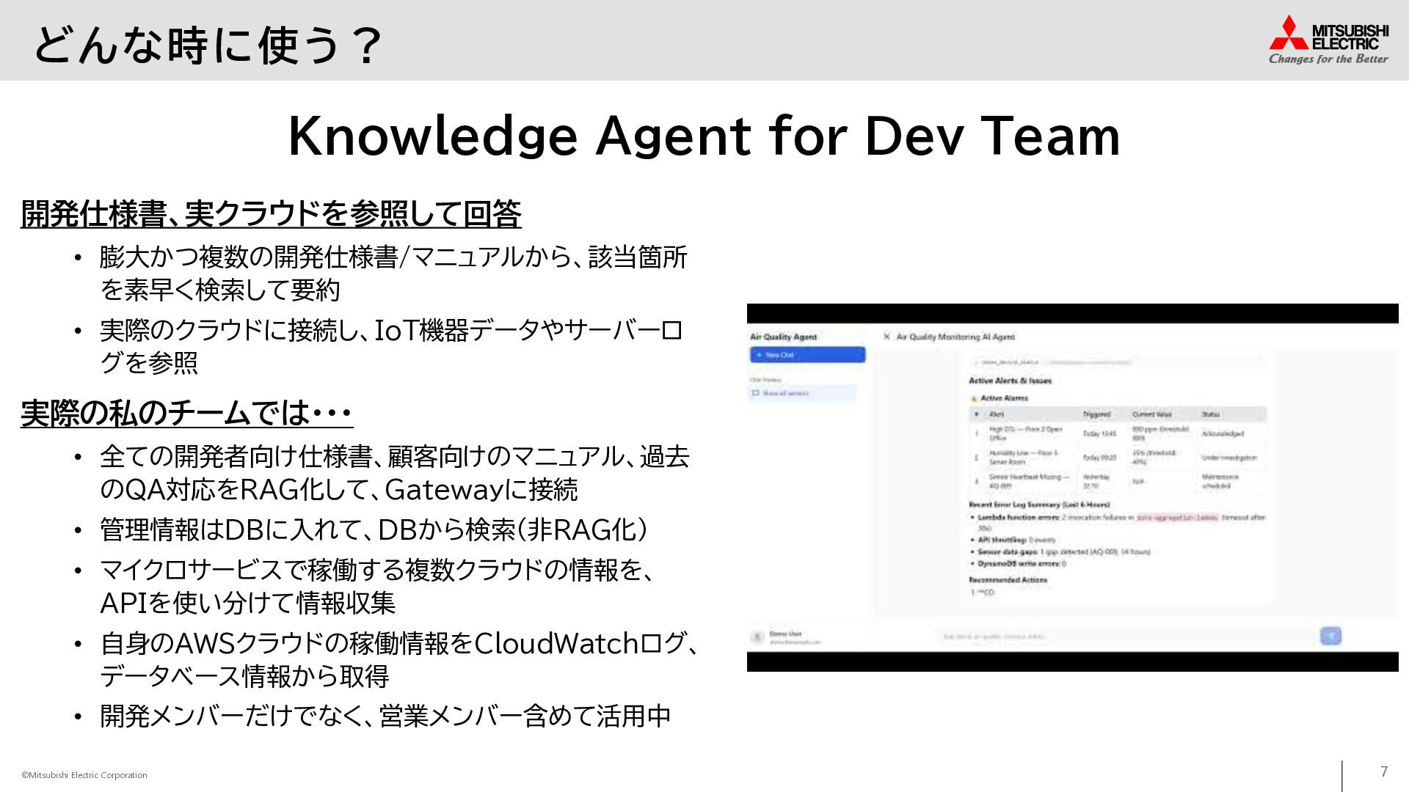Click the plus icon in New Chat
The image size is (1409, 792).
(x=759, y=355)
